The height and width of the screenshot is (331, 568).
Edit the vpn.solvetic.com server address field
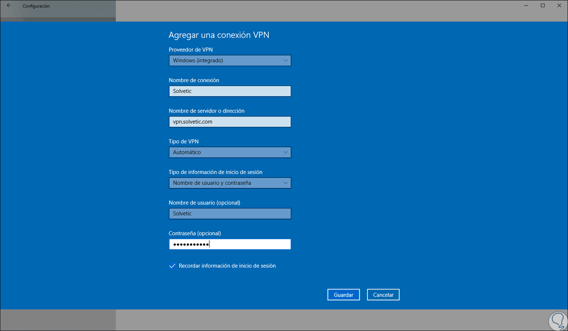[230, 122]
